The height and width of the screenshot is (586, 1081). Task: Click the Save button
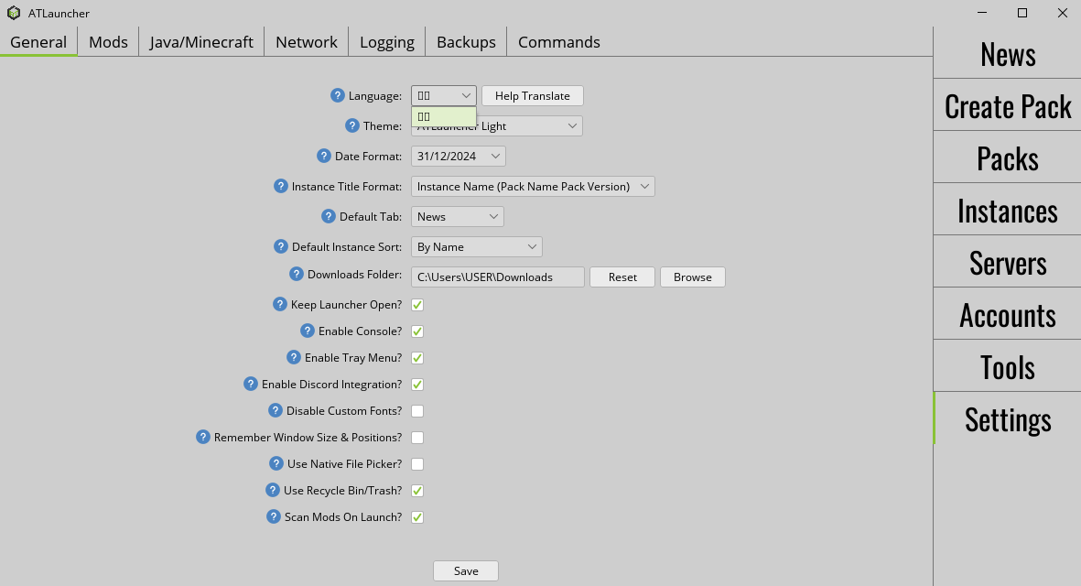[x=466, y=570]
